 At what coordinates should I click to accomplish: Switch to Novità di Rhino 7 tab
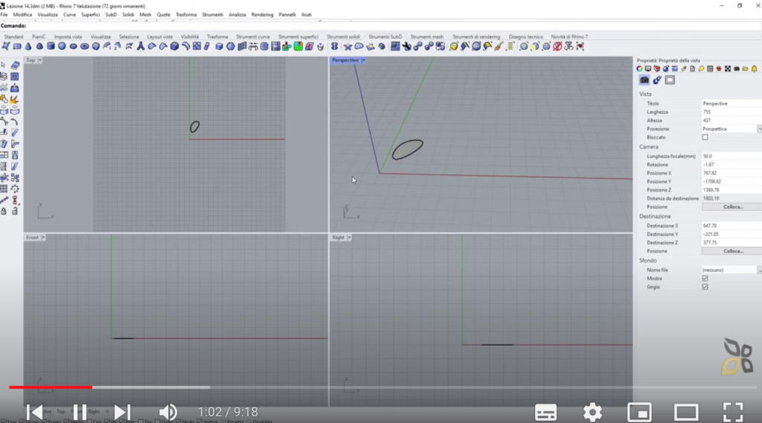click(569, 36)
